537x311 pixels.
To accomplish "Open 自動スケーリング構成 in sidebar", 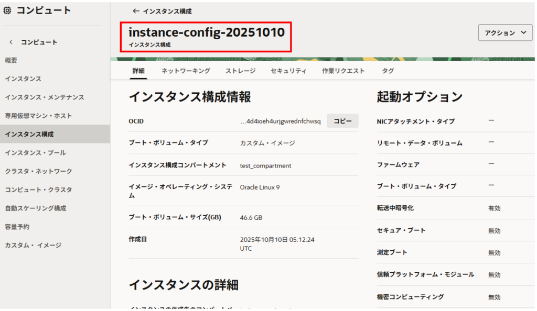I will (35, 208).
